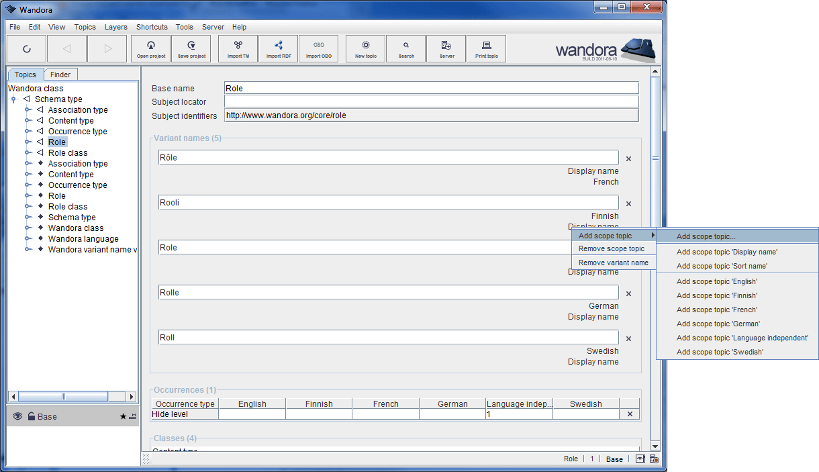Image resolution: width=819 pixels, height=472 pixels.
Task: Switch to the Finder tab
Action: point(60,74)
